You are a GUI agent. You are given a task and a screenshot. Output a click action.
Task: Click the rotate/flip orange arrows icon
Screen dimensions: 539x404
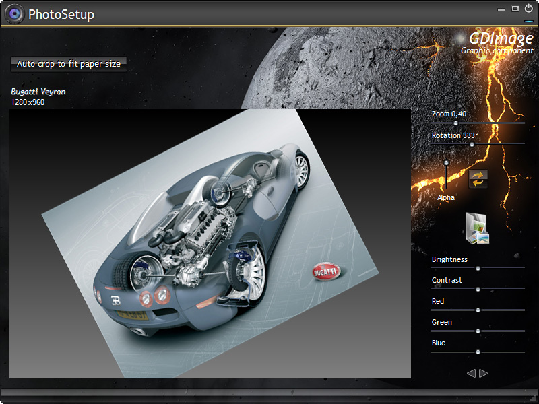tap(478, 178)
